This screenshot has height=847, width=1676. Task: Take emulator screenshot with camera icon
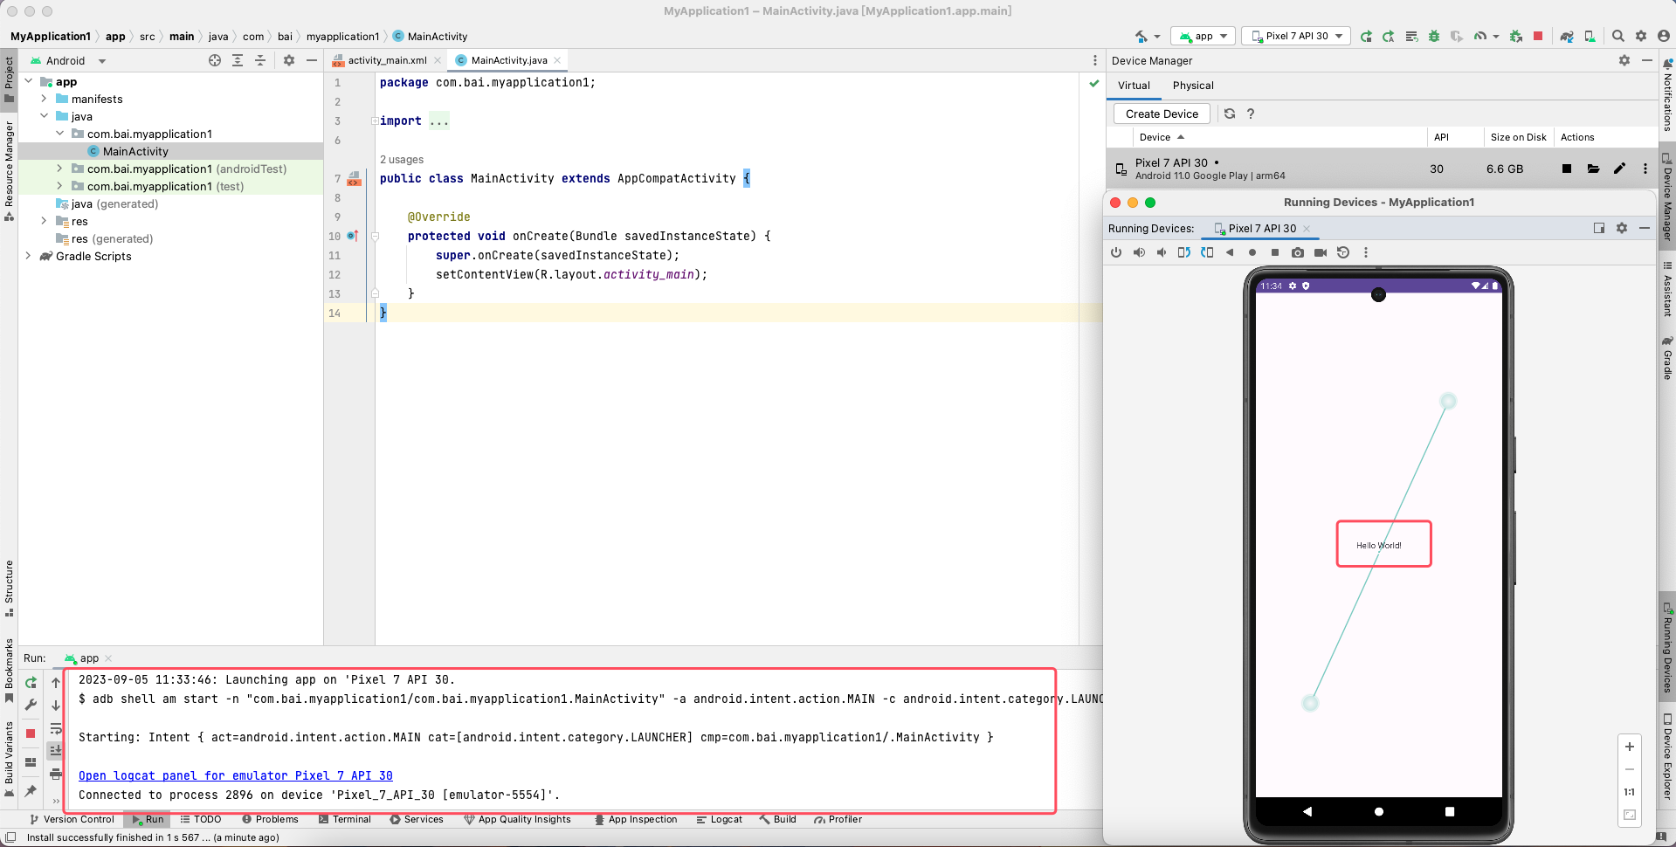1298,252
